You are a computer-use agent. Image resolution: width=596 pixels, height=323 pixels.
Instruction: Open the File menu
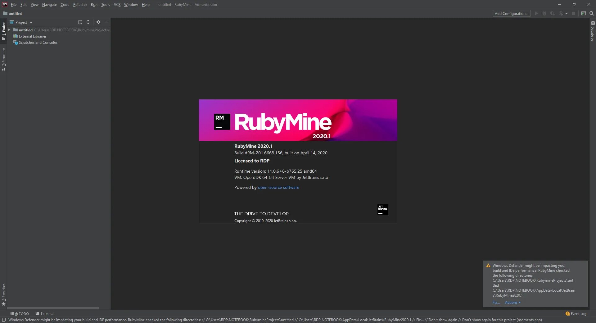click(14, 5)
